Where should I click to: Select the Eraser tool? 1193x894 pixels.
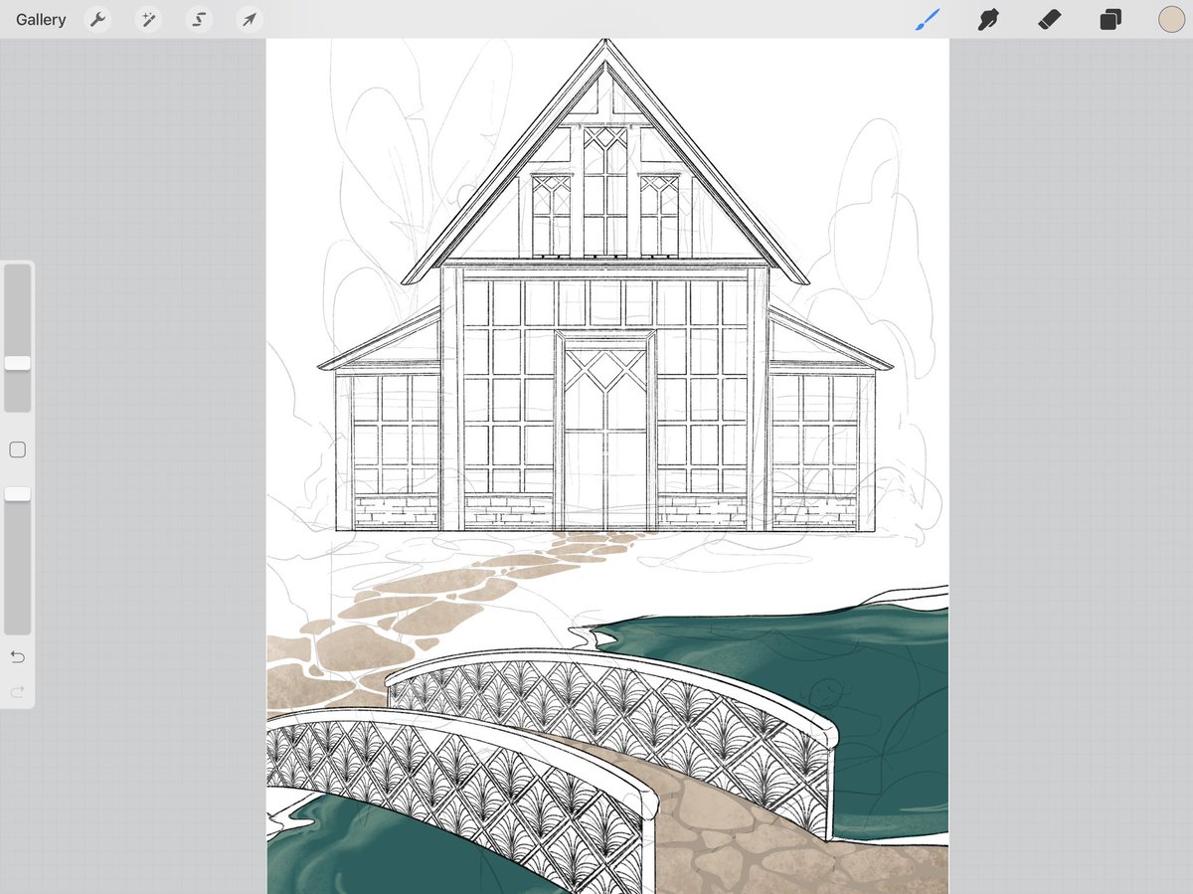(x=1050, y=19)
